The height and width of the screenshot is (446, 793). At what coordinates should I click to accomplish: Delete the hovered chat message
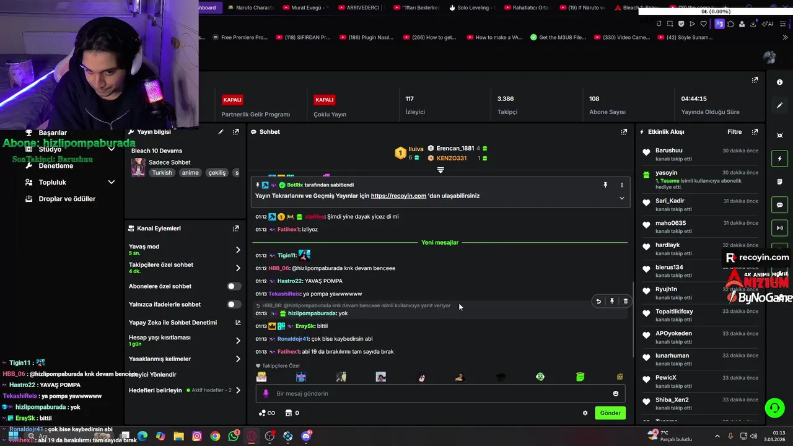click(625, 301)
